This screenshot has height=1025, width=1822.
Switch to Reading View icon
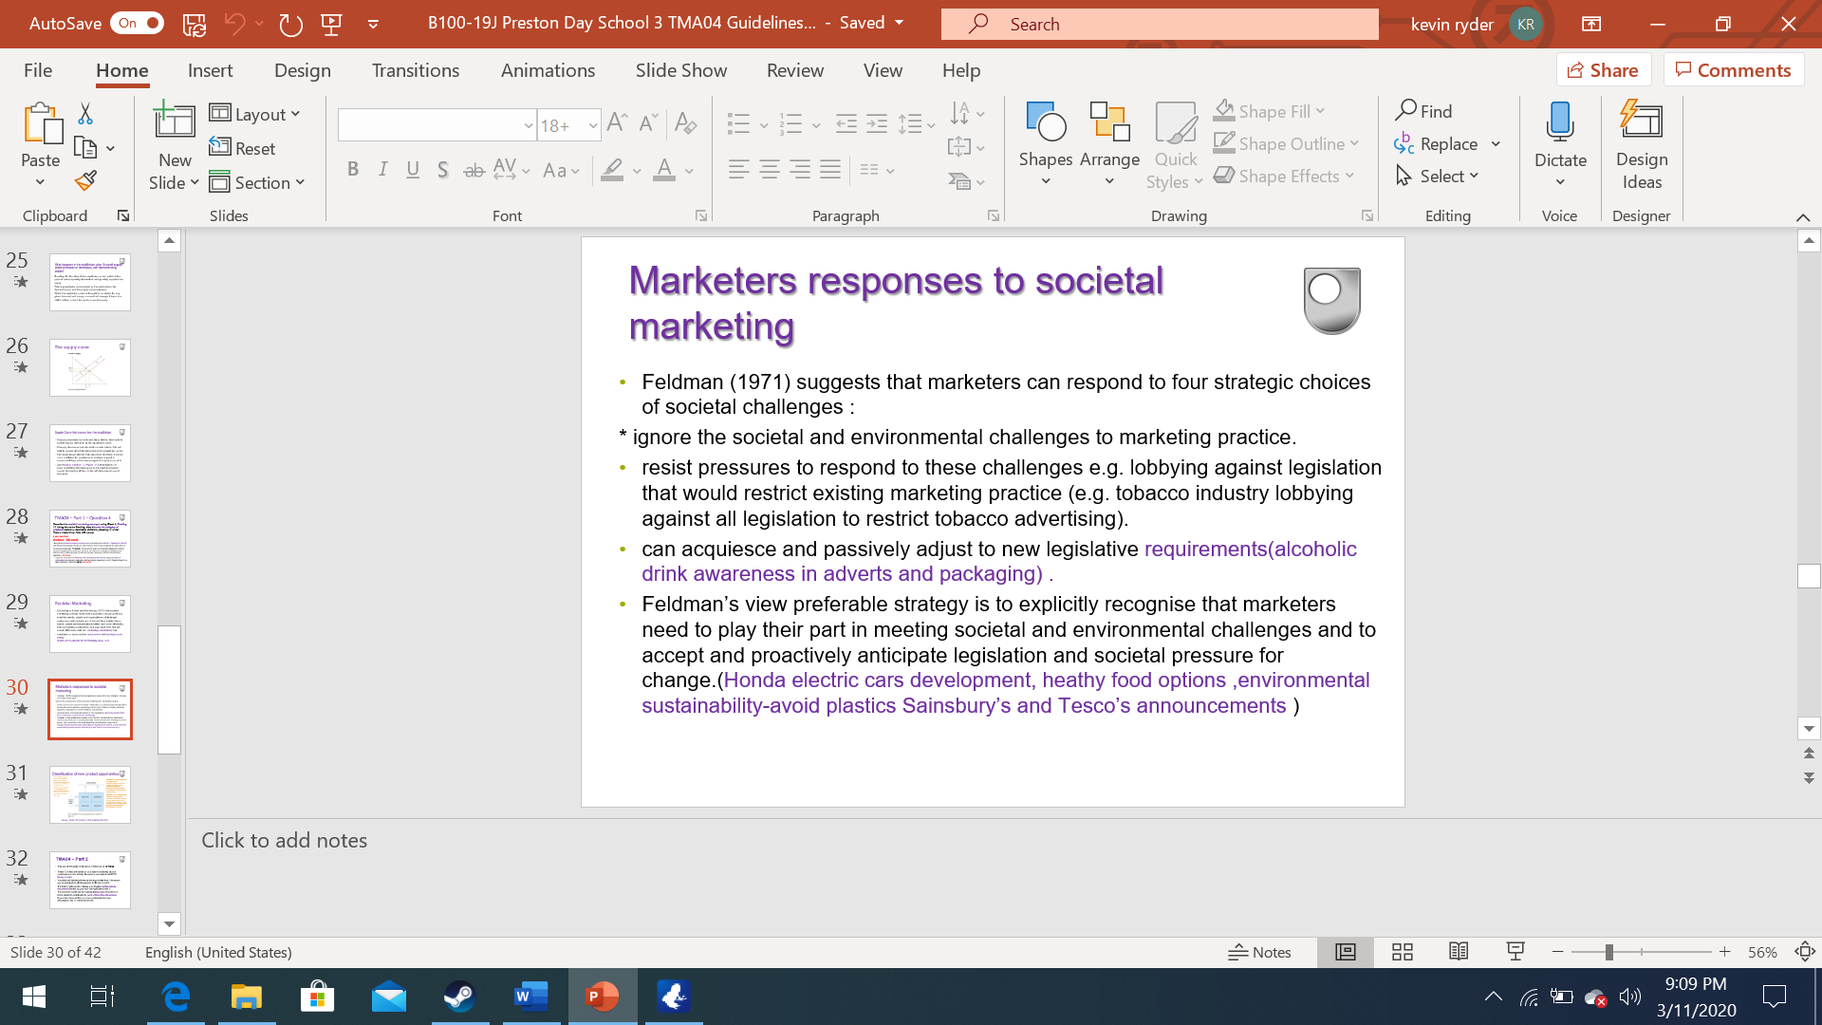tap(1459, 952)
